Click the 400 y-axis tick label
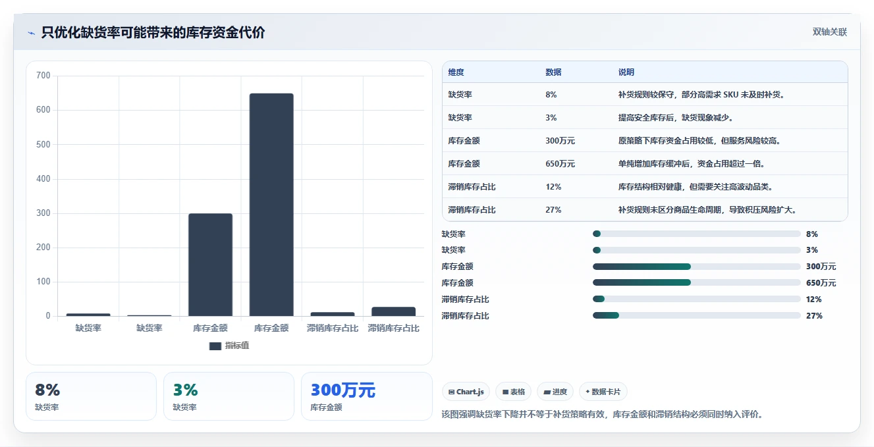The image size is (874, 447). pos(43,179)
